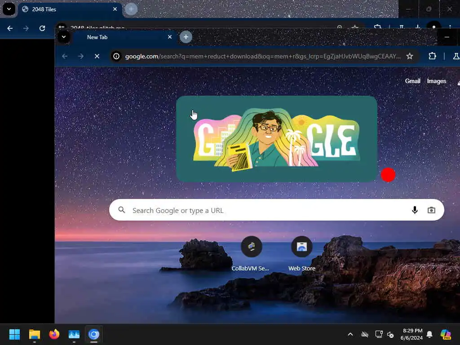Bookmark this page with the star icon
Screen dimensions: 460x345
point(410,56)
